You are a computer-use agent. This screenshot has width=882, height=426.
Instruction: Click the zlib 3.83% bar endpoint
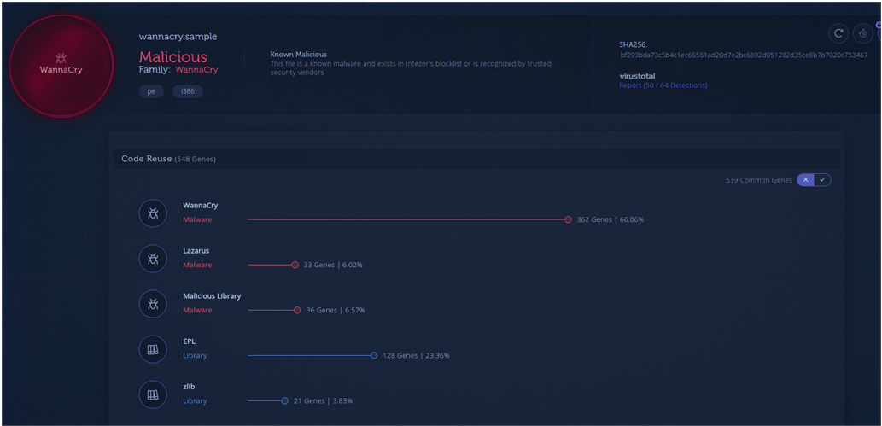284,400
